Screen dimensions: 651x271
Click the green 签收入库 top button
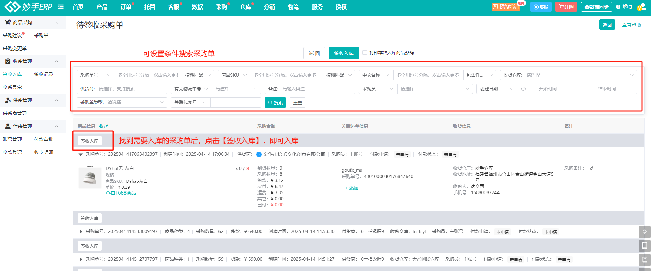(x=344, y=53)
